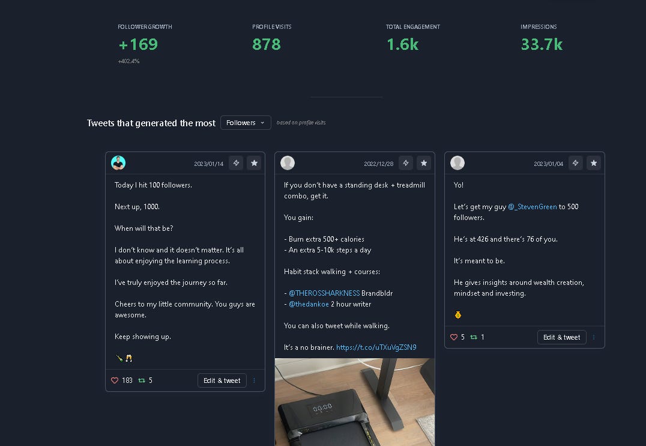Click 'It's meant to be.' line

click(x=479, y=261)
